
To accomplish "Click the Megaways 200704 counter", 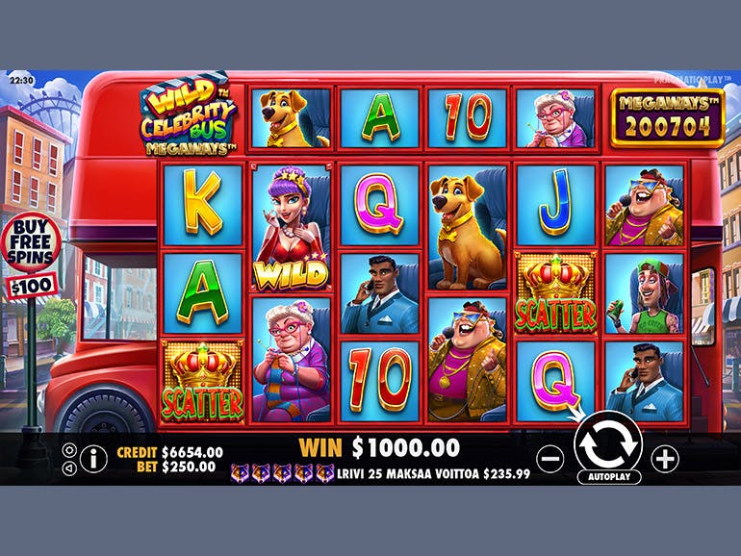I will pos(668,118).
